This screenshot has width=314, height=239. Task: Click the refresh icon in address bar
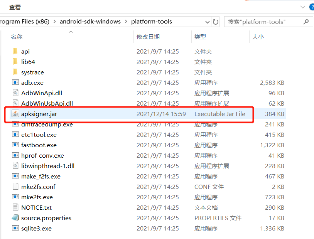click(x=216, y=22)
